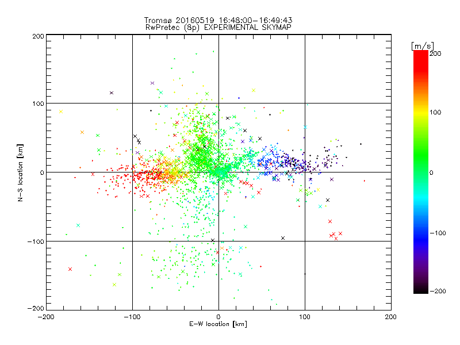Click the x-axis tick label 200
This screenshot has width=460, height=345.
391,317
